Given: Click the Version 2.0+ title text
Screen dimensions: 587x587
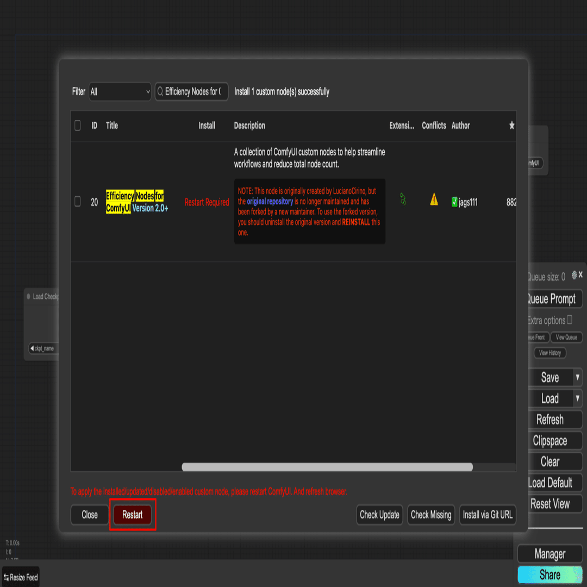Looking at the screenshot, I should tap(150, 208).
